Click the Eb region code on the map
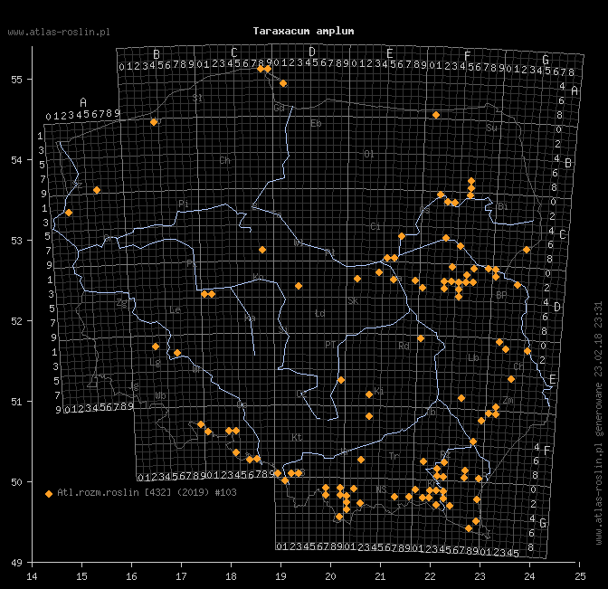 [x=316, y=123]
